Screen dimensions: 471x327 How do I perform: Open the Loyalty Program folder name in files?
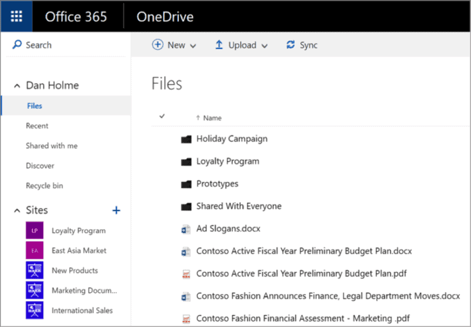pos(227,161)
